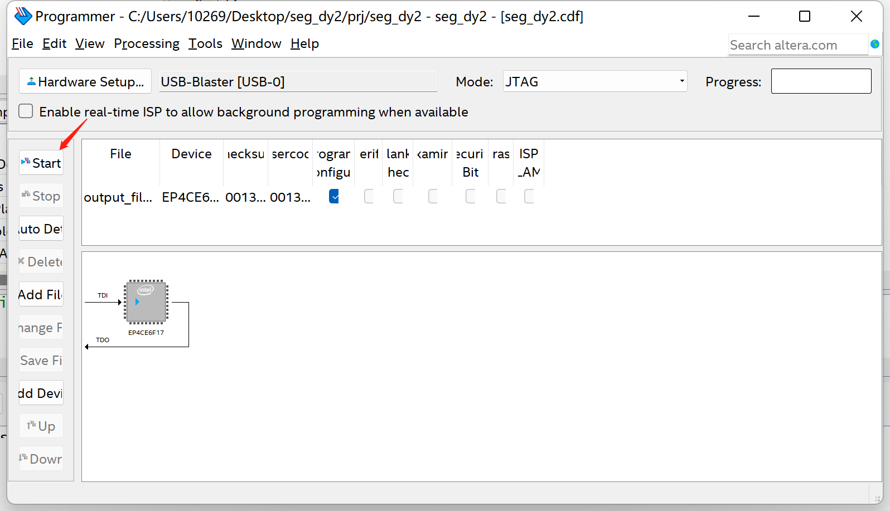Open the Mode JTAG dropdown

coord(595,81)
